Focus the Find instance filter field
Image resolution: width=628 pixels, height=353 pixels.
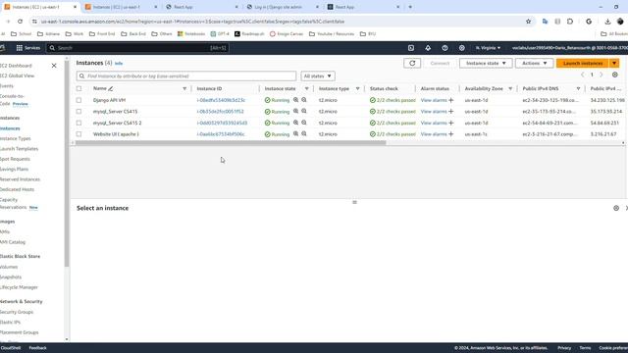point(186,76)
